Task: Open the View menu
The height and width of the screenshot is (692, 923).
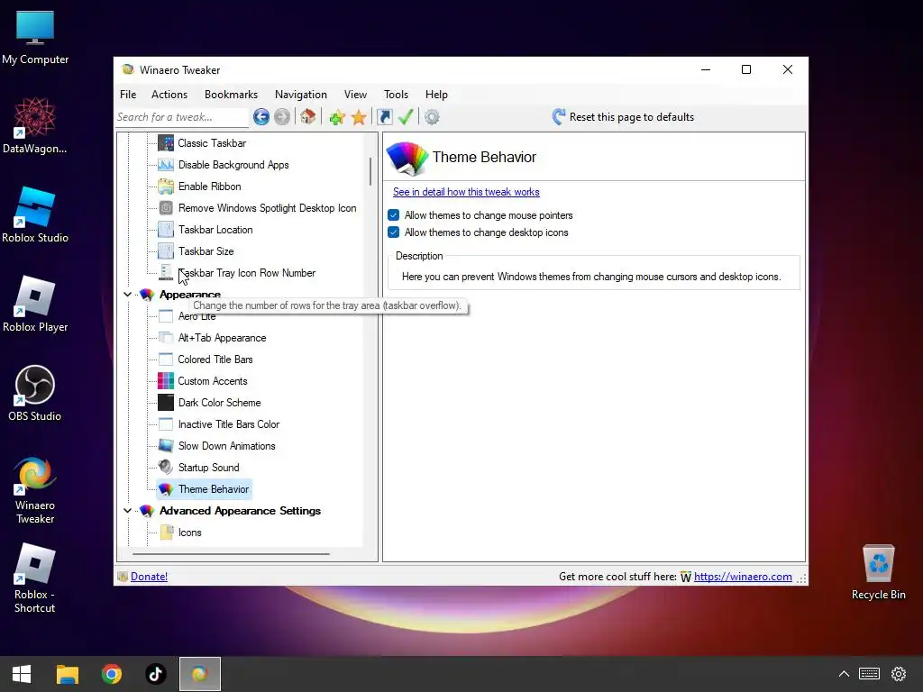Action: click(355, 94)
